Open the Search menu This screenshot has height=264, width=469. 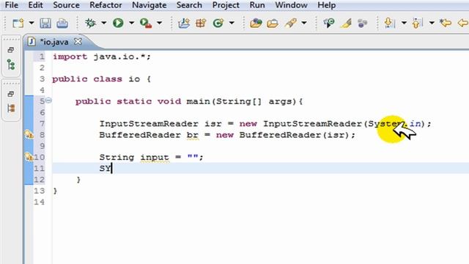(x=189, y=5)
